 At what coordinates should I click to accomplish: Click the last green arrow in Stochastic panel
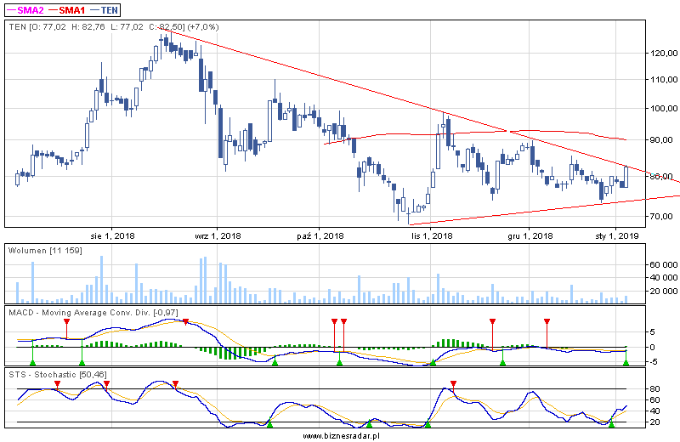pyautogui.click(x=610, y=423)
